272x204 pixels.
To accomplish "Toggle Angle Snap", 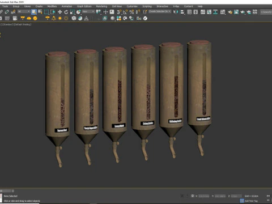I will click(x=125, y=12).
